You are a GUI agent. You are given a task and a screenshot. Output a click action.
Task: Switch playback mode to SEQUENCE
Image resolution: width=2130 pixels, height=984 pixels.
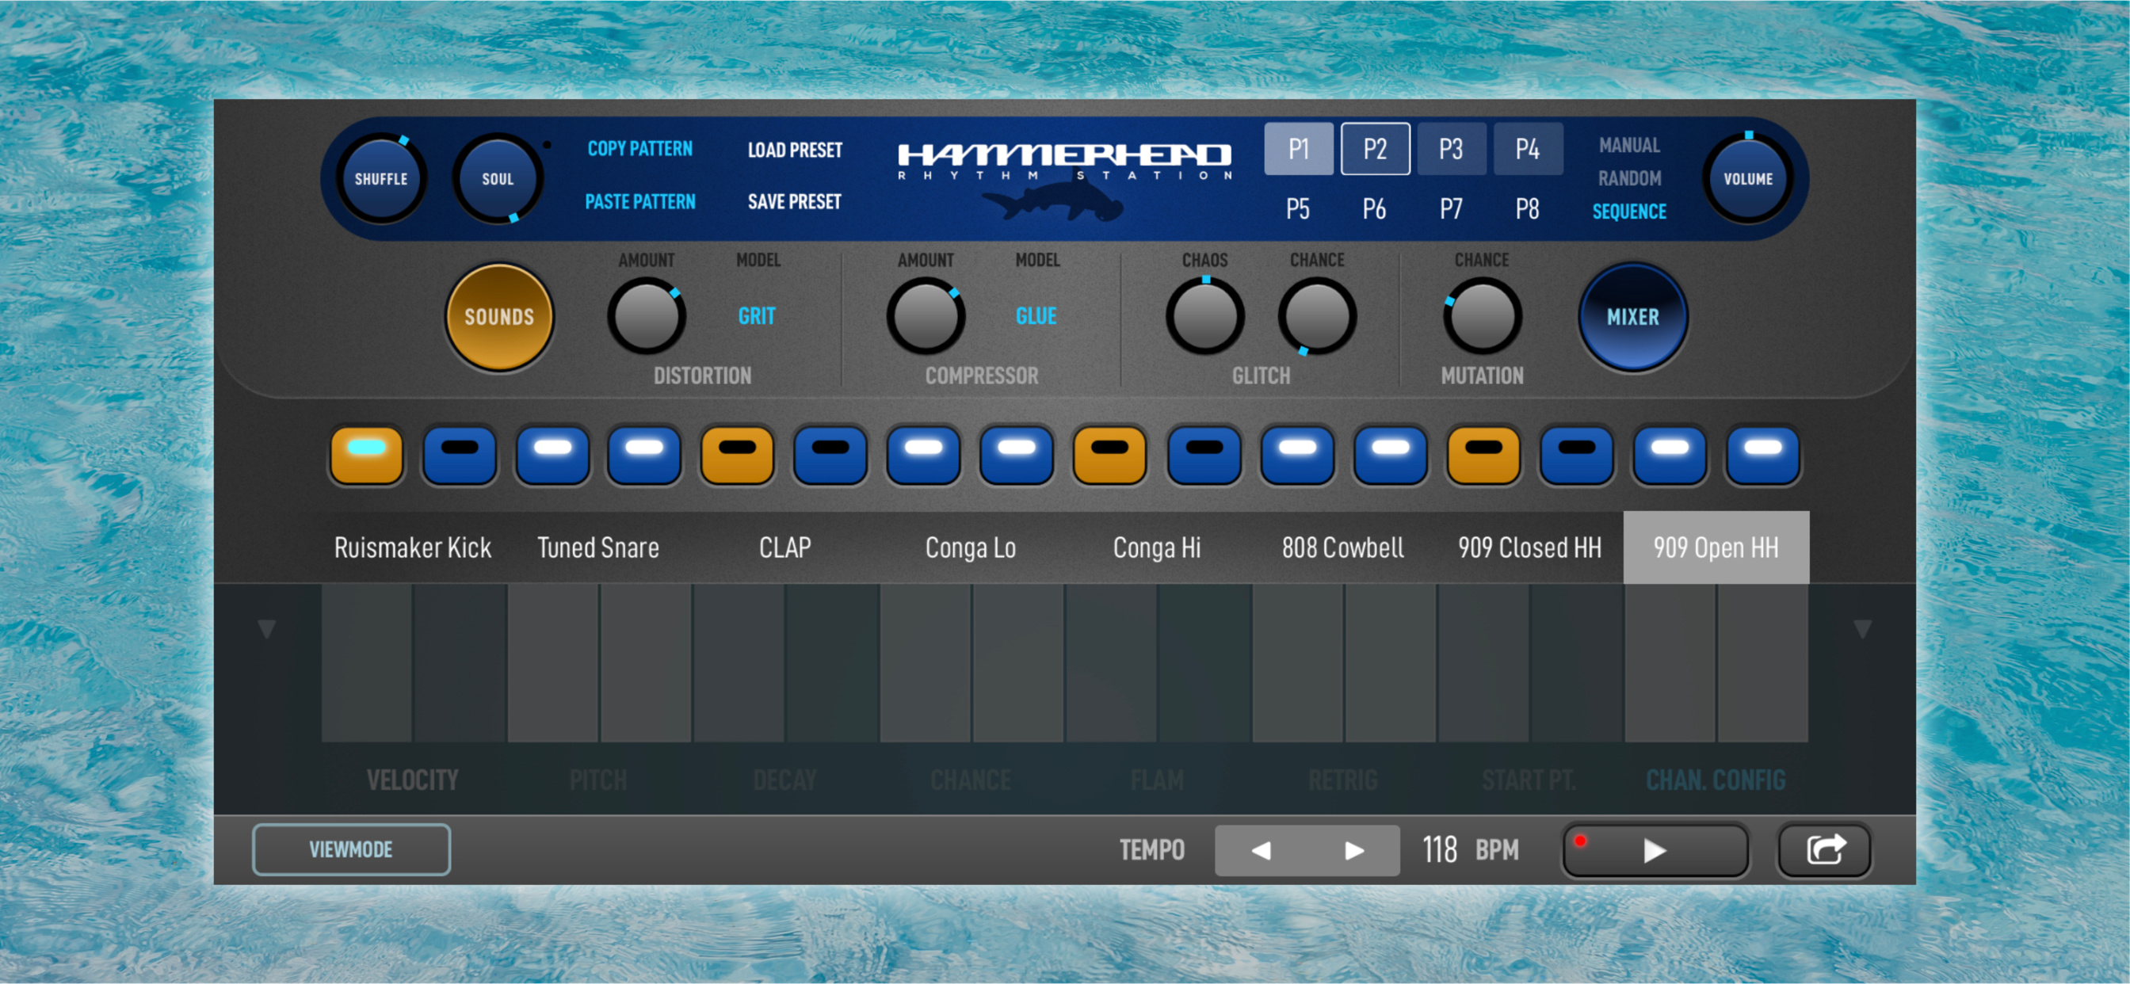pos(1629,212)
